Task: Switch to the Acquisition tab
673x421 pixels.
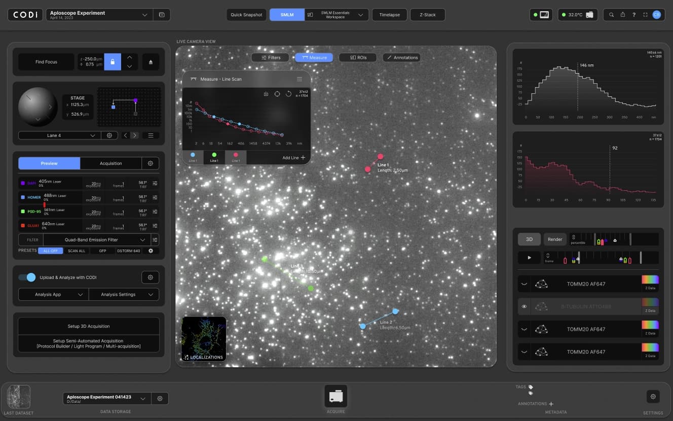Action: click(x=110, y=163)
